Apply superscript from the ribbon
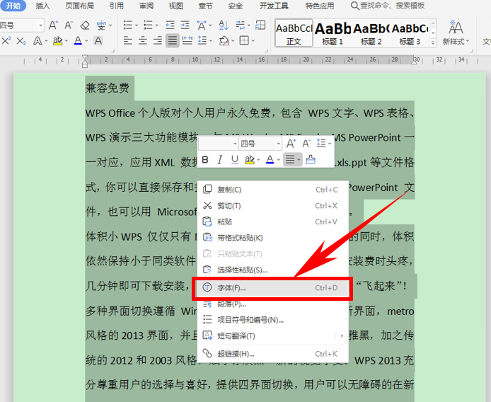 click(6, 41)
